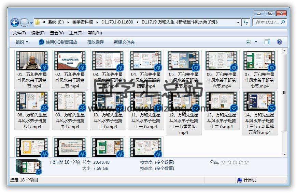Rate with the second star in 分级
297x193 pixels.
pyautogui.click(x=229, y=162)
